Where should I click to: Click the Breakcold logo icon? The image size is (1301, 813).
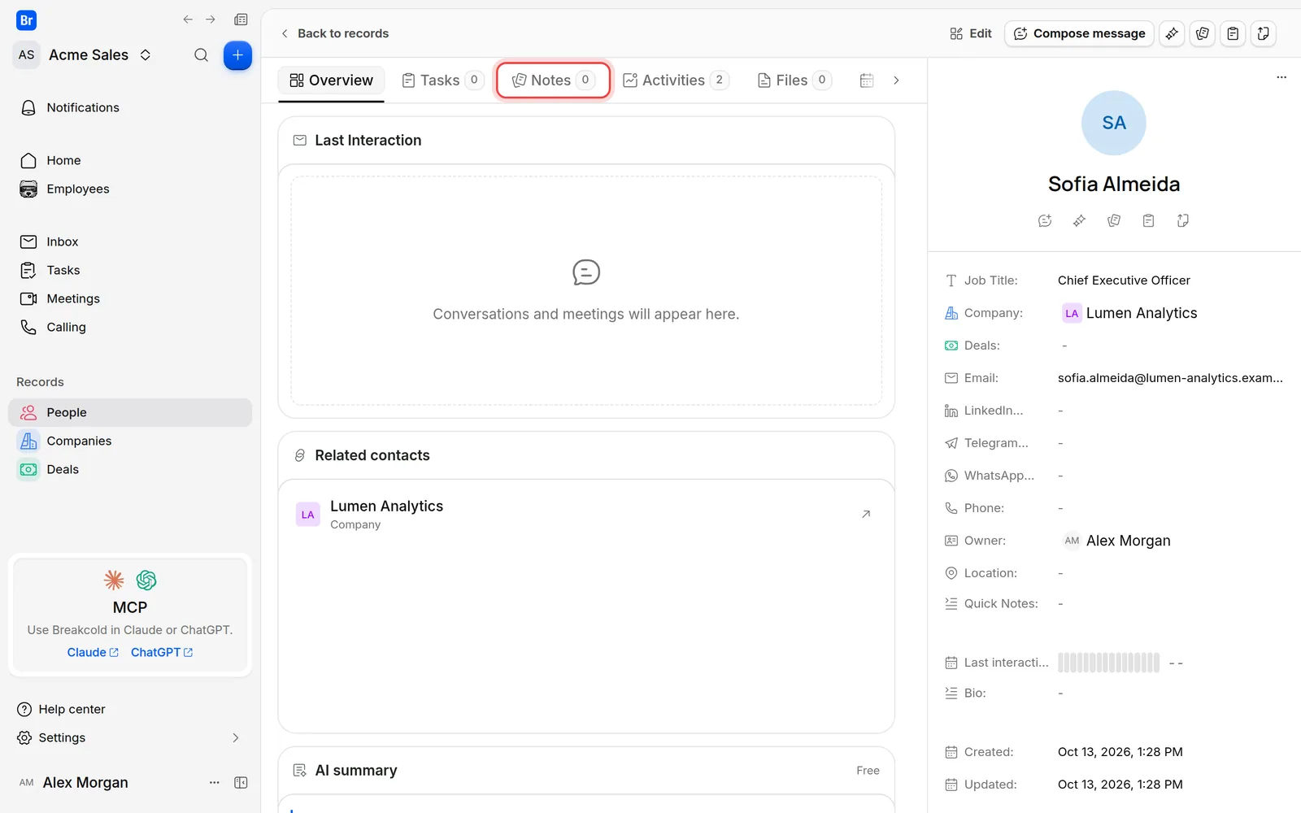coord(26,20)
